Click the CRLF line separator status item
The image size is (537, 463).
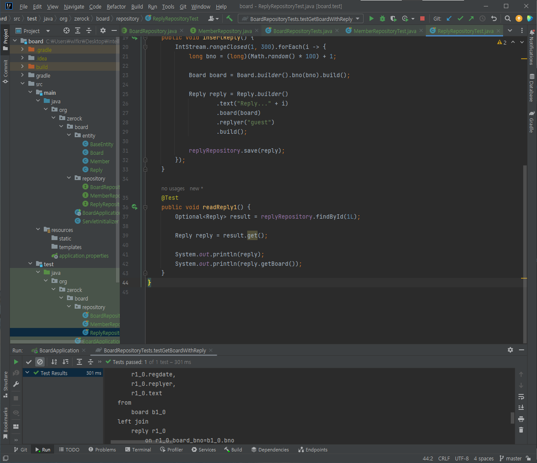(444, 458)
